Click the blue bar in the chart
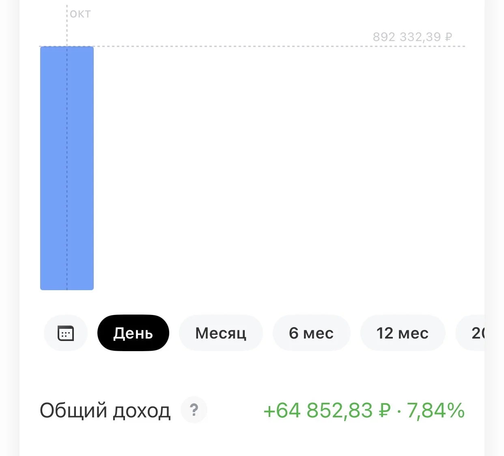Screen dimensions: 504x456 tap(67, 168)
